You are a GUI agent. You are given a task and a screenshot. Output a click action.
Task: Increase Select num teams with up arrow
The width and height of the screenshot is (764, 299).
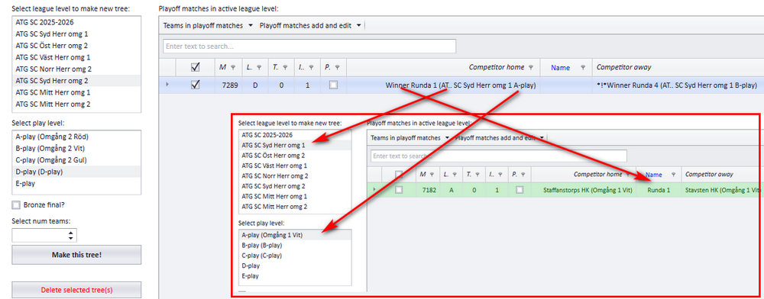coord(71,233)
